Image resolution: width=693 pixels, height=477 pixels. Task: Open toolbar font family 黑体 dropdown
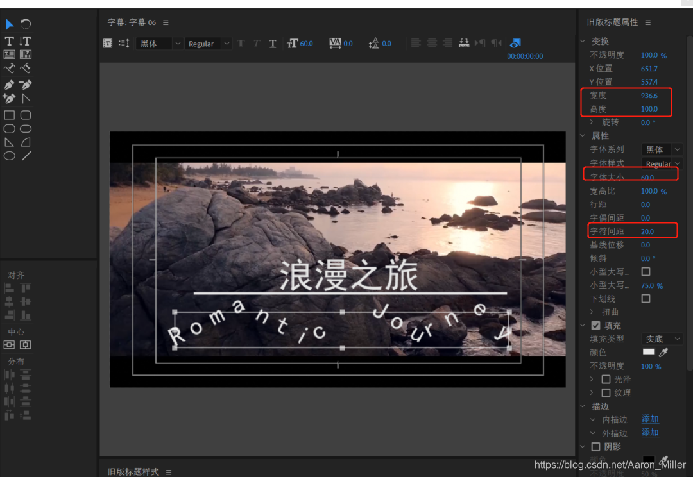click(159, 44)
